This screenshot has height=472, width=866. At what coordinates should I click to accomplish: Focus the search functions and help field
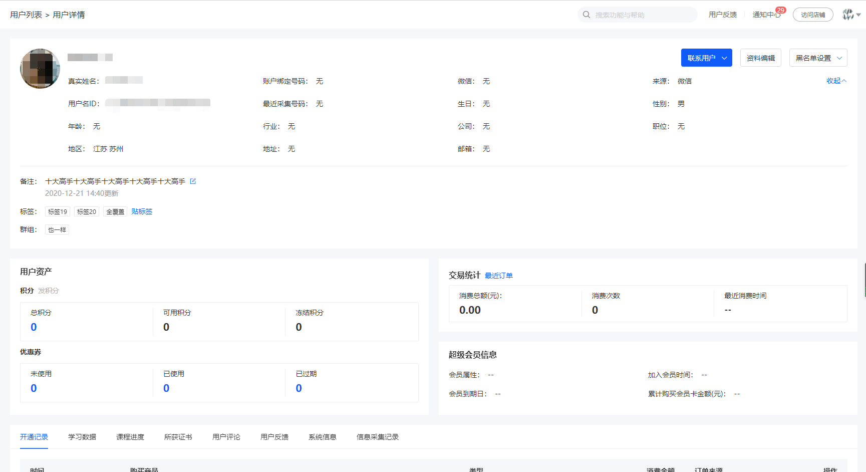(637, 15)
